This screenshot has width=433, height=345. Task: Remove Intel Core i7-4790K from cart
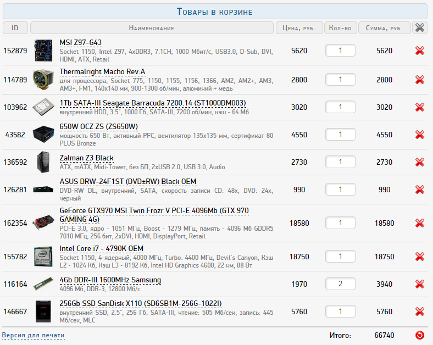[x=419, y=257]
